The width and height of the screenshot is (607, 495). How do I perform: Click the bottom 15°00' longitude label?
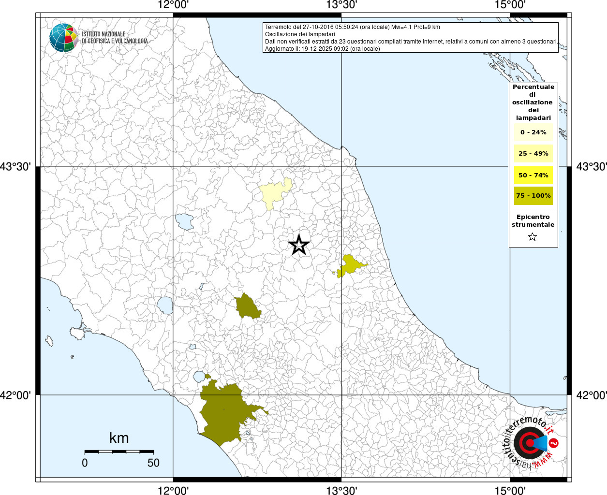[x=510, y=491]
